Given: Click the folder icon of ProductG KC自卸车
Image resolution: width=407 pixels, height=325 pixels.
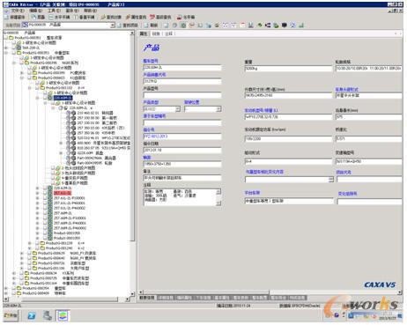Looking at the screenshot, I should coord(34,78).
